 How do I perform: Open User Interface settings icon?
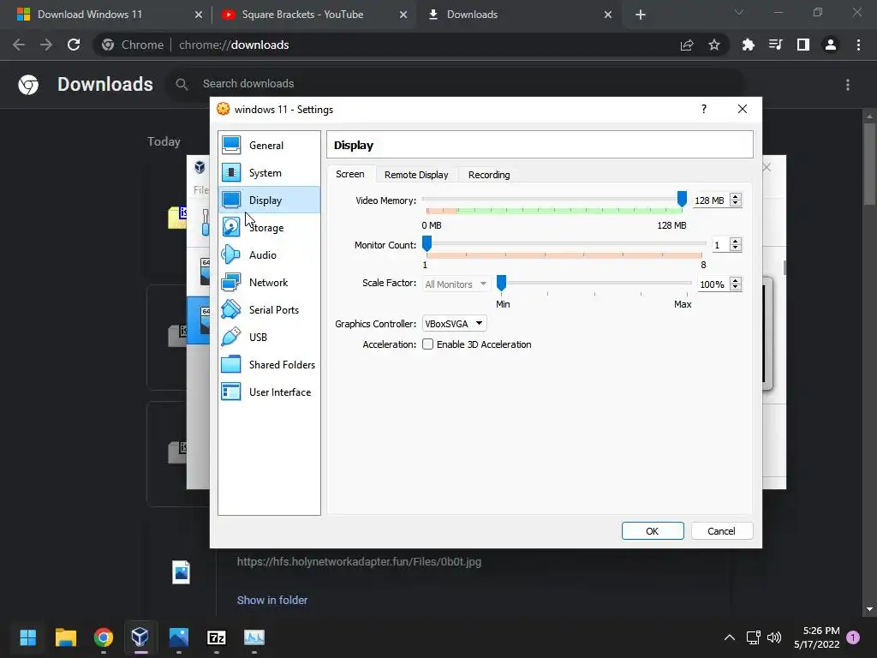[x=231, y=392]
